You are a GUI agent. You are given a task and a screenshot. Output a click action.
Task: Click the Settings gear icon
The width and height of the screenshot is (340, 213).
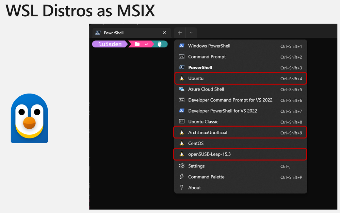pyautogui.click(x=182, y=166)
